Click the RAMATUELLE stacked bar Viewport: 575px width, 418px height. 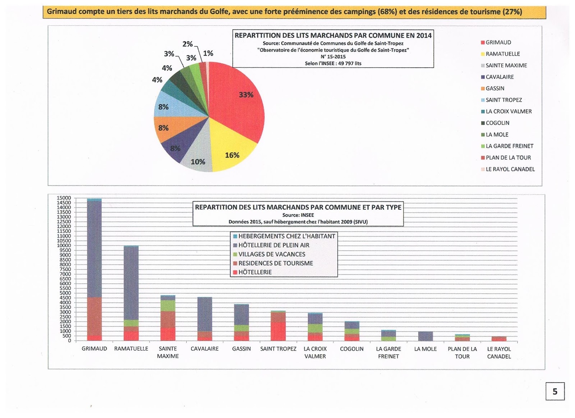[x=131, y=293]
